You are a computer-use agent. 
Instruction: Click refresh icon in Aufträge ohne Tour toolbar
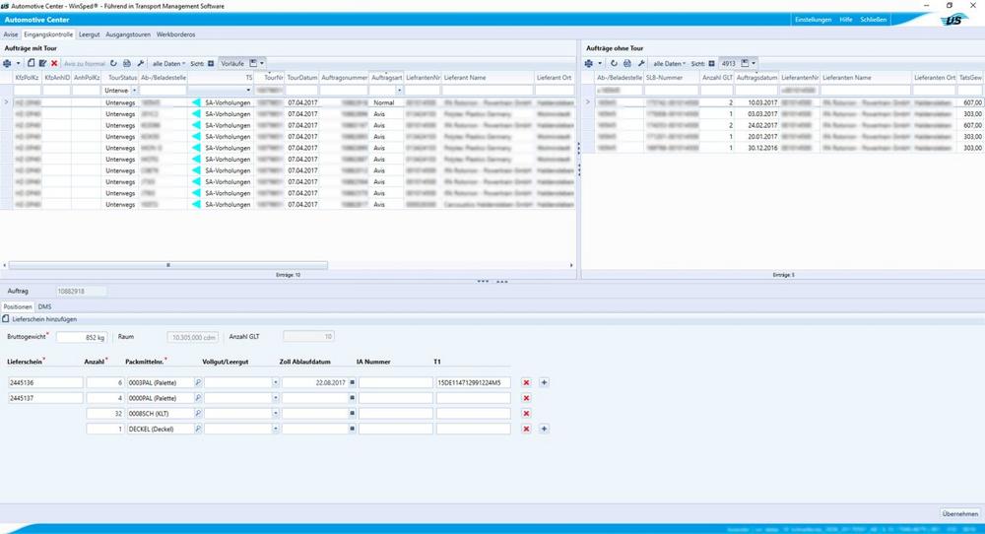(614, 63)
